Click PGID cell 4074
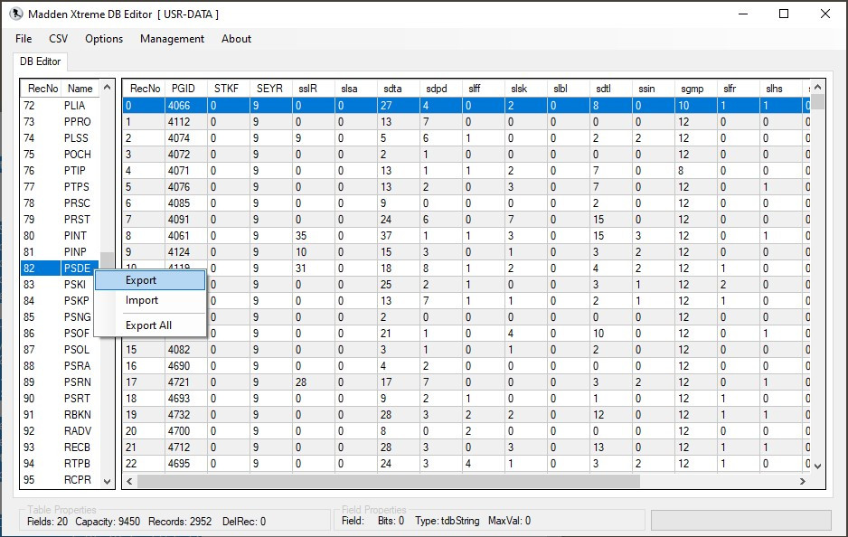848x537 pixels. click(186, 138)
